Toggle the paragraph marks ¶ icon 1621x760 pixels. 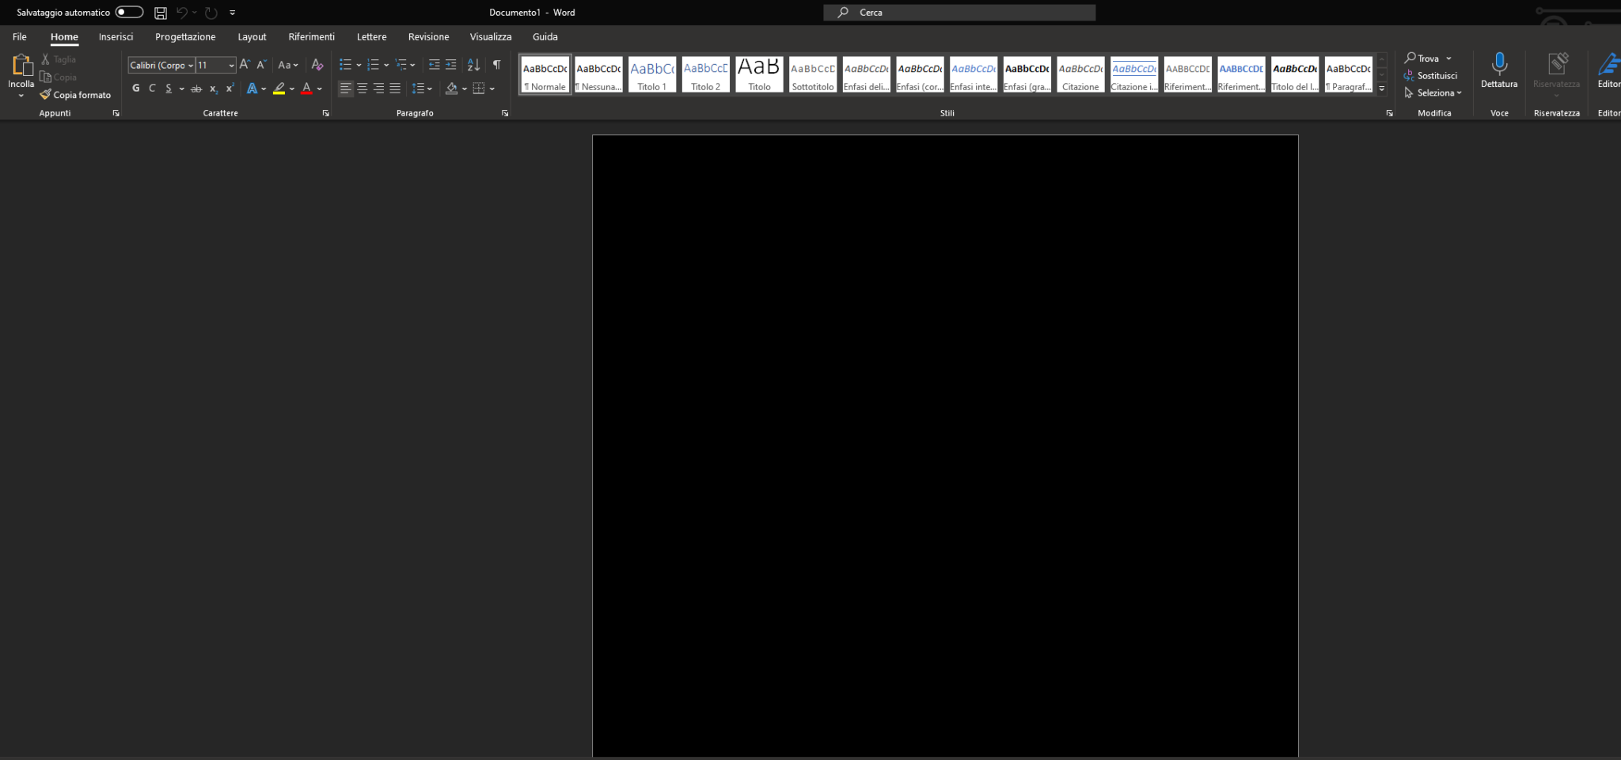(497, 65)
